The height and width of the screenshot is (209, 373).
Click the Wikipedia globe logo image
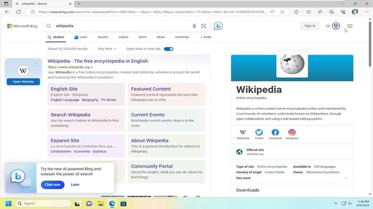click(292, 63)
